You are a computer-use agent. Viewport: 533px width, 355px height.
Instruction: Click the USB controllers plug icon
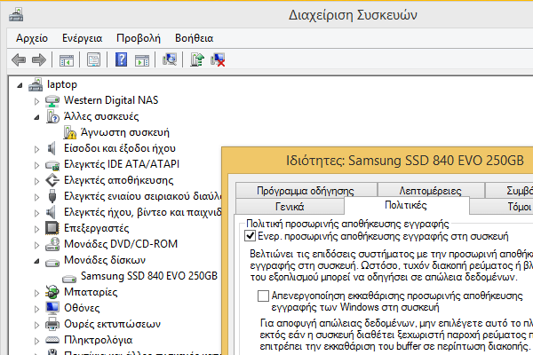point(52,196)
